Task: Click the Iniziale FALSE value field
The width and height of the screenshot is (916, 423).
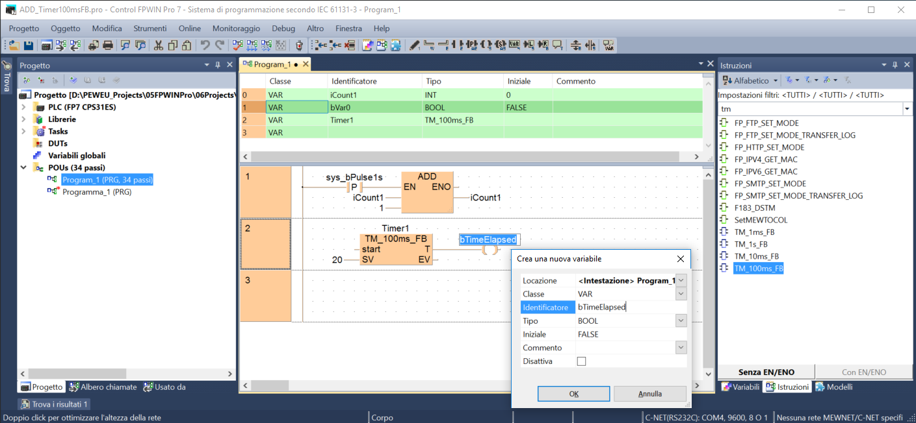Action: [x=631, y=334]
